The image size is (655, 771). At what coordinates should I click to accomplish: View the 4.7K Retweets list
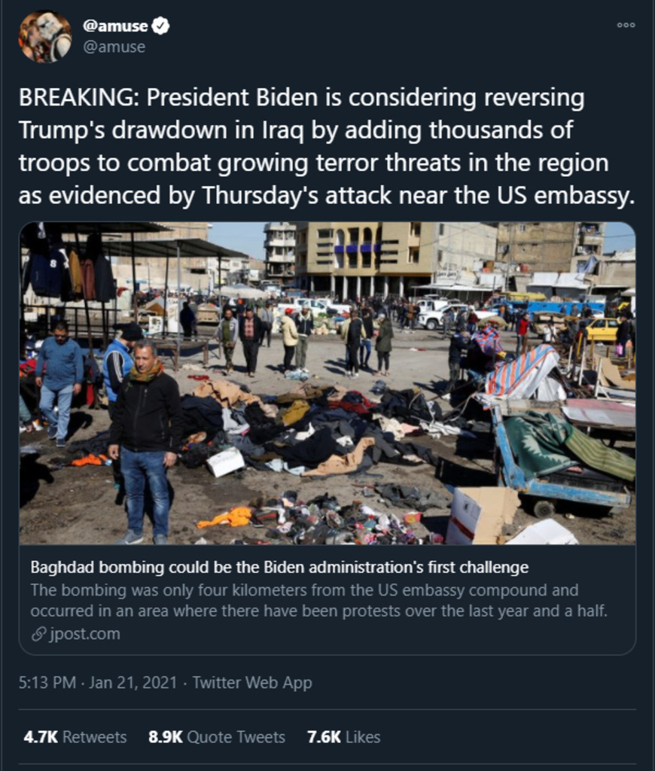click(x=75, y=737)
